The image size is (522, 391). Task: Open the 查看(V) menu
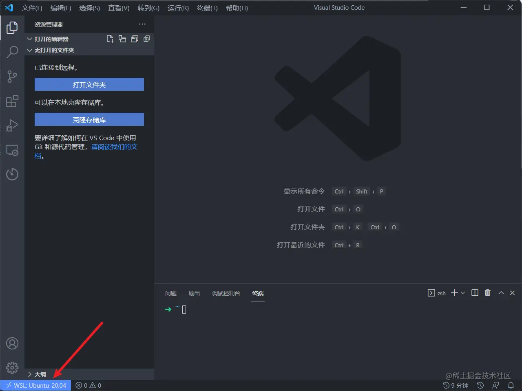(119, 8)
